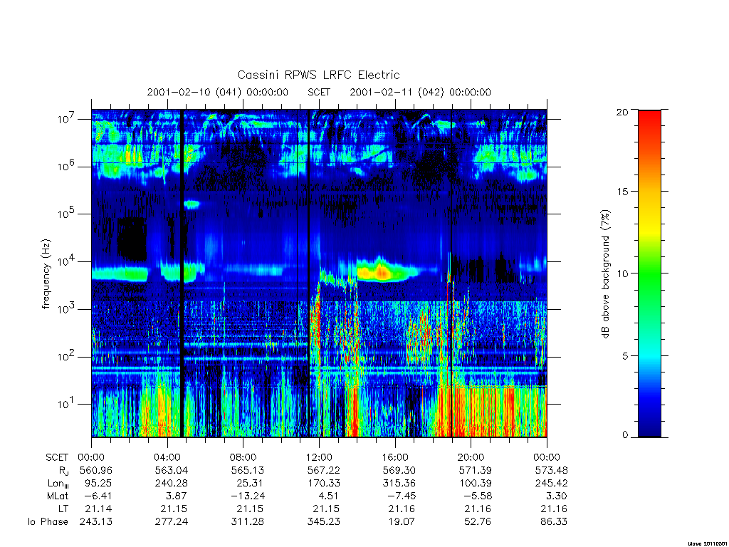729x547 pixels.
Task: Click the 08:00 time tick label
Action: click(243, 457)
